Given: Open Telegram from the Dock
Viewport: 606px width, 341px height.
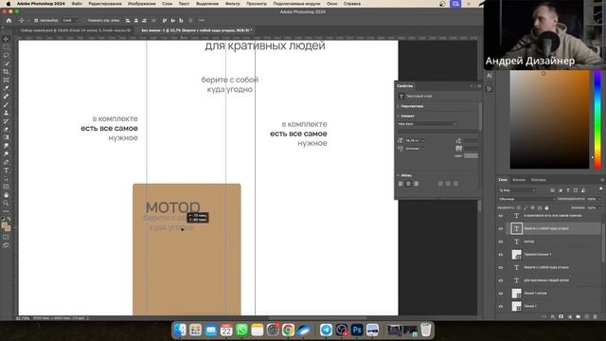Looking at the screenshot, I should [326, 330].
